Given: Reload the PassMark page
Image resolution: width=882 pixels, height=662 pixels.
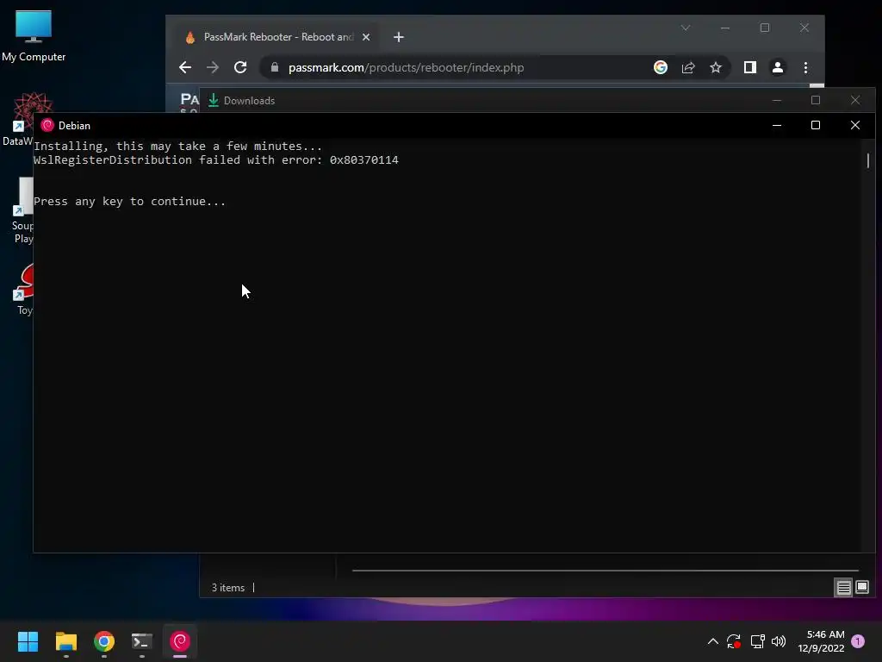Looking at the screenshot, I should click(x=240, y=67).
